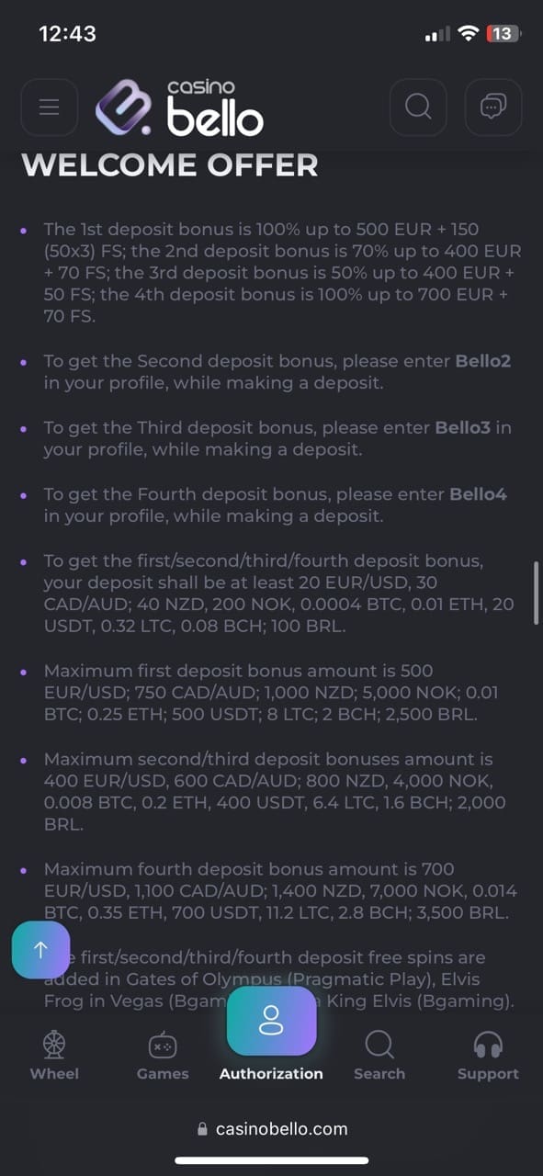The height and width of the screenshot is (1176, 543).
Task: Tap the WELCOME OFFER heading
Action: [x=170, y=165]
